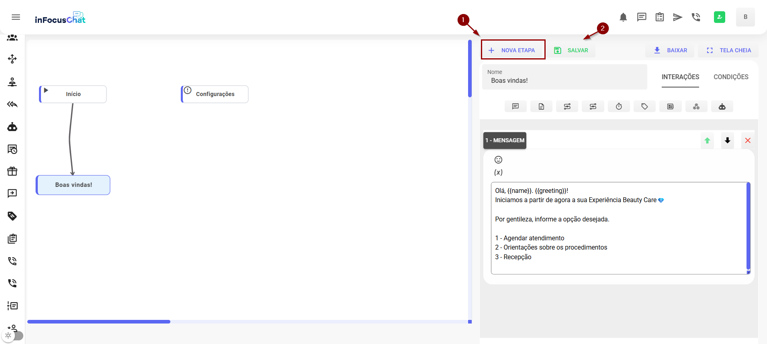Open the variable (x) insert menu
Viewport: 767px width, 344px height.
point(498,172)
